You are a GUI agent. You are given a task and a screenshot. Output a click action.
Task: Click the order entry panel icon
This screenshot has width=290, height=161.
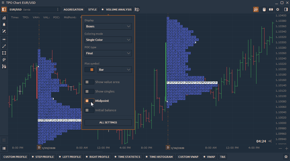coord(271,9)
